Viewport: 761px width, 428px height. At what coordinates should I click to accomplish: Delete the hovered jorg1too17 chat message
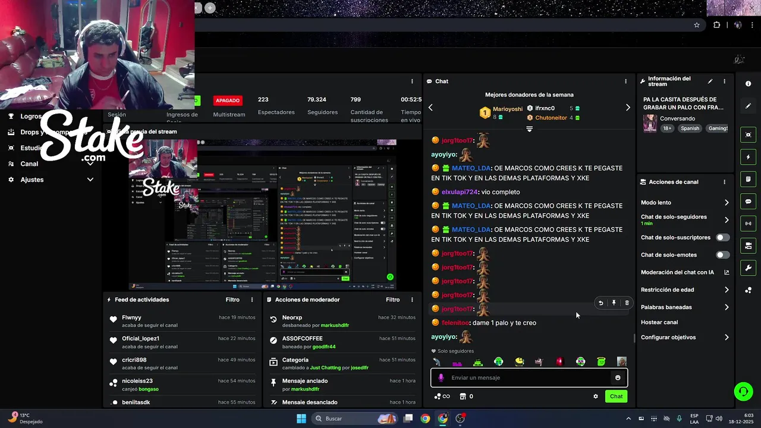click(x=627, y=303)
